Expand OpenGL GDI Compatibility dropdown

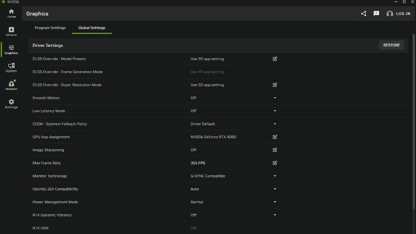coord(275,189)
